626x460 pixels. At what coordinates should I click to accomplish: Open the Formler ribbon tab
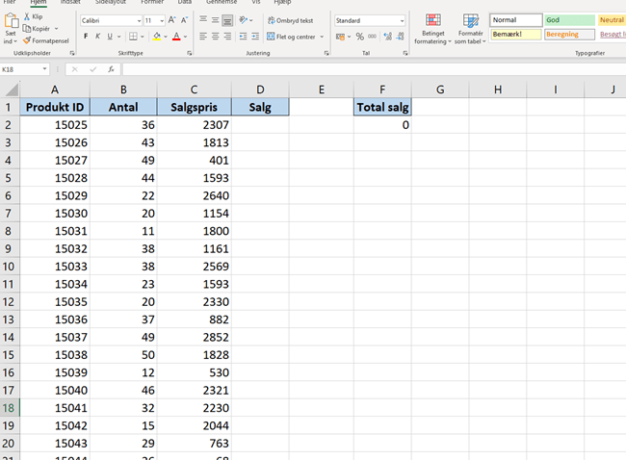coord(151,3)
